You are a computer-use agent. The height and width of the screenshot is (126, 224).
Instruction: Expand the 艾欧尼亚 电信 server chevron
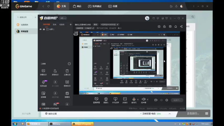click(x=170, y=114)
